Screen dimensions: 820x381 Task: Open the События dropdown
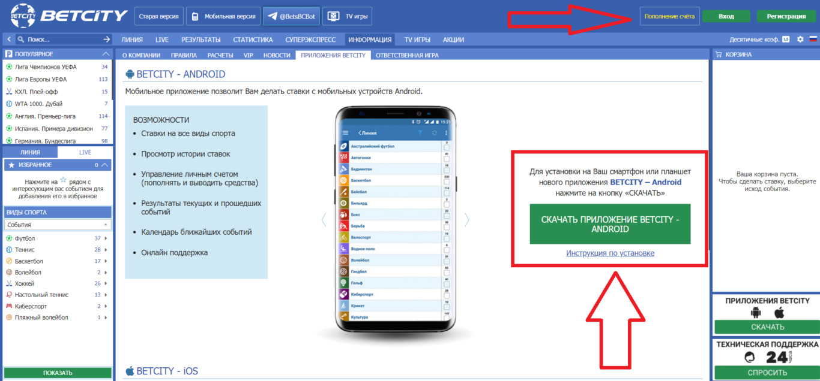pos(58,225)
